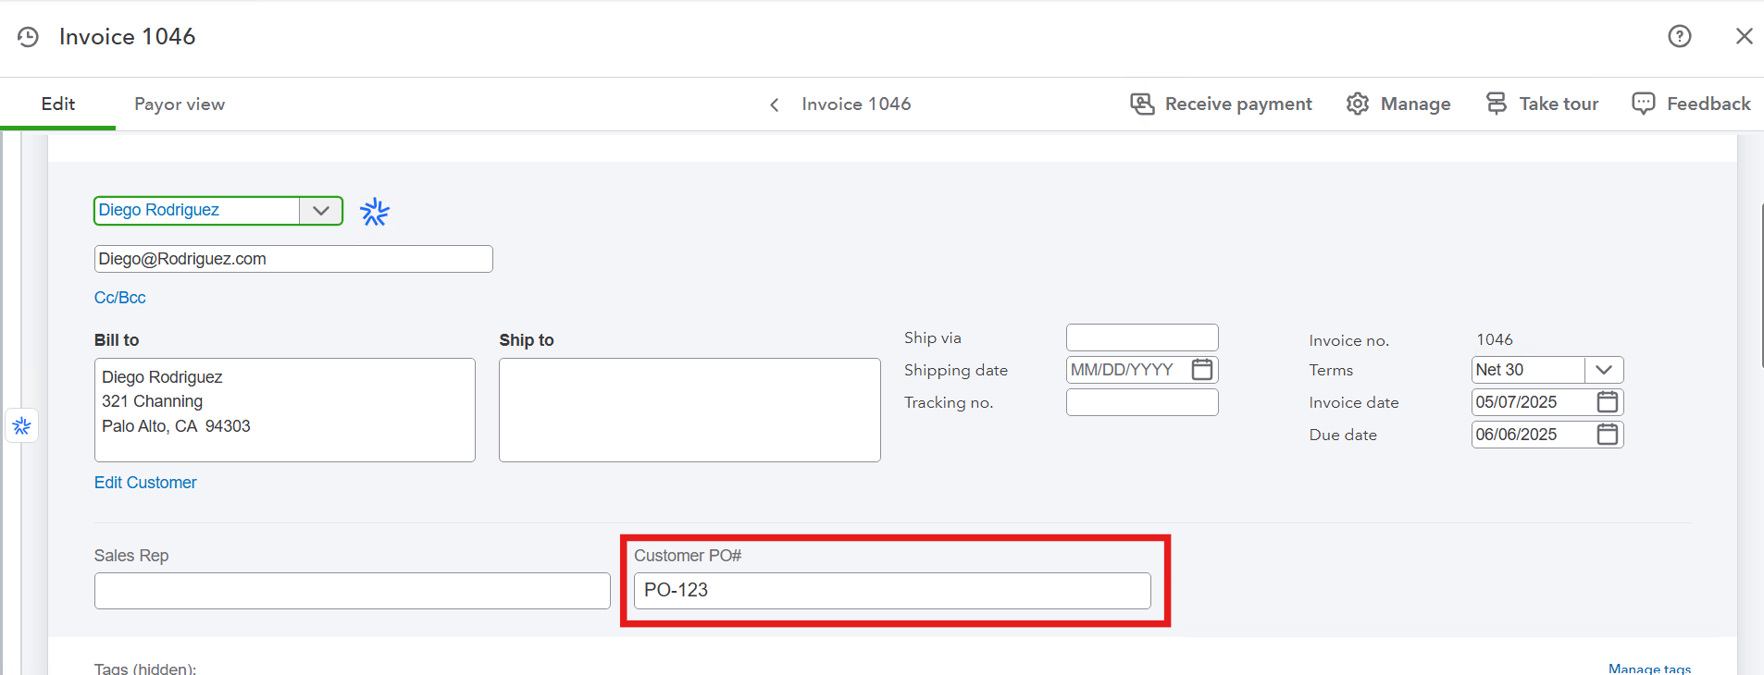
Task: Click the Customer PO# field PO-123
Action: coord(892,591)
